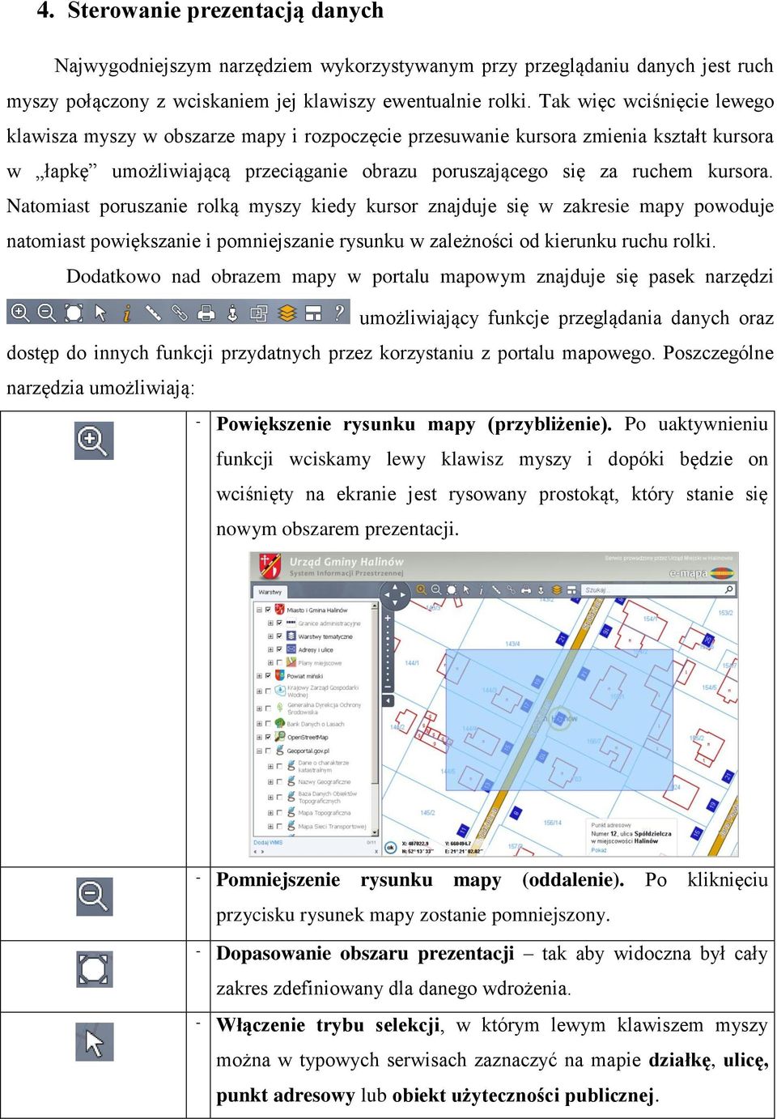
Task: Click printer icon in the toolbar strip
Action: 206,313
